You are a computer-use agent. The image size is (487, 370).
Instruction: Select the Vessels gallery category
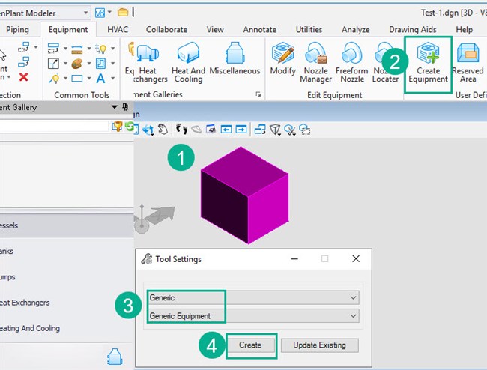[x=67, y=225]
